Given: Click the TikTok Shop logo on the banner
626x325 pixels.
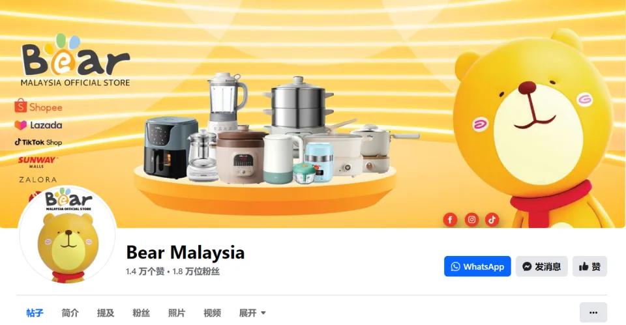Looking at the screenshot, I should click(38, 142).
